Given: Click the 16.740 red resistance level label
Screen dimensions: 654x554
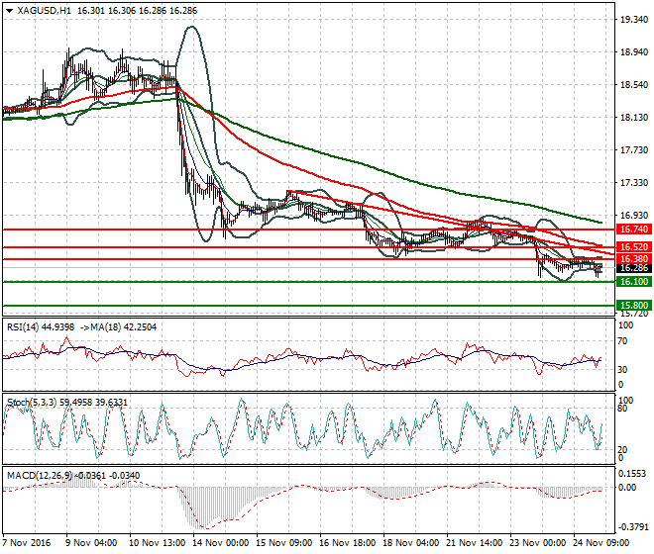Looking at the screenshot, I should [633, 230].
